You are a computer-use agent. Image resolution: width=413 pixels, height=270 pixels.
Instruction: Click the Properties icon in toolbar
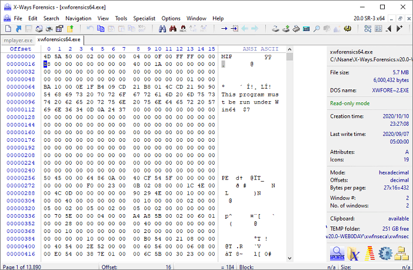[60, 28]
